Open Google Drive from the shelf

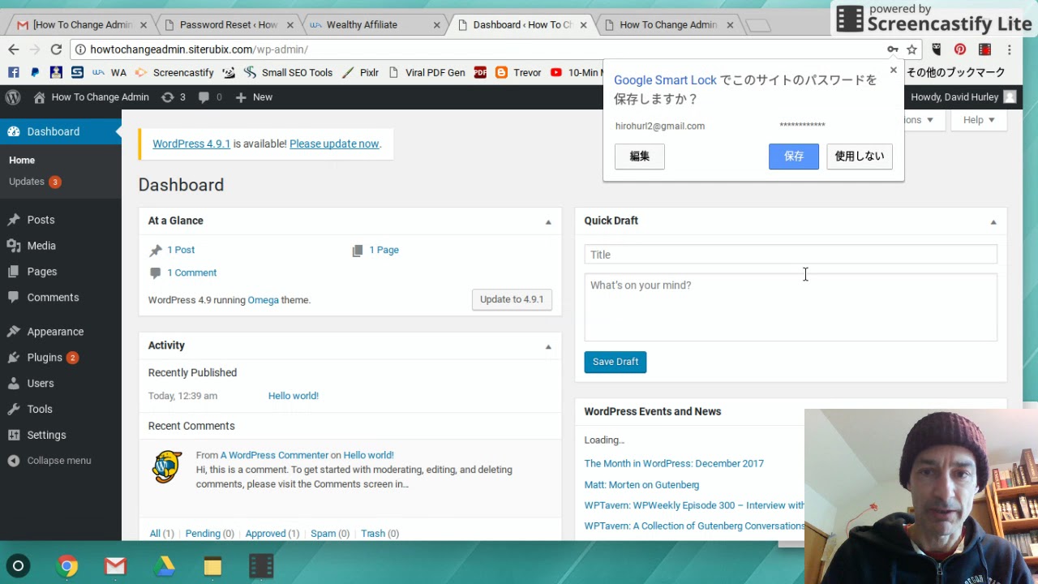[x=164, y=566]
